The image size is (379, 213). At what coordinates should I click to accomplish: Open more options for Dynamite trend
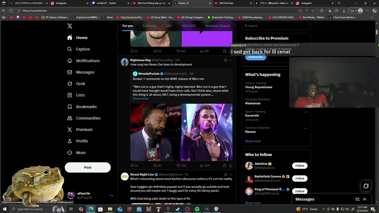tap(306, 112)
